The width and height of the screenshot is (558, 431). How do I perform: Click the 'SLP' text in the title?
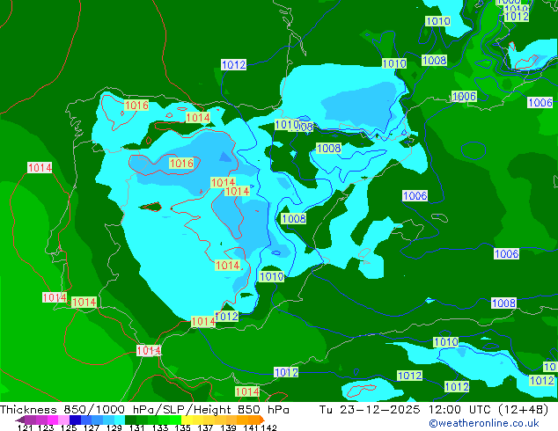coord(173,410)
